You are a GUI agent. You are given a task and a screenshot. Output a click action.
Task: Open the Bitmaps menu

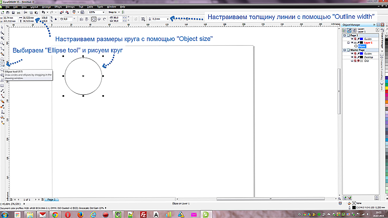click(70, 7)
